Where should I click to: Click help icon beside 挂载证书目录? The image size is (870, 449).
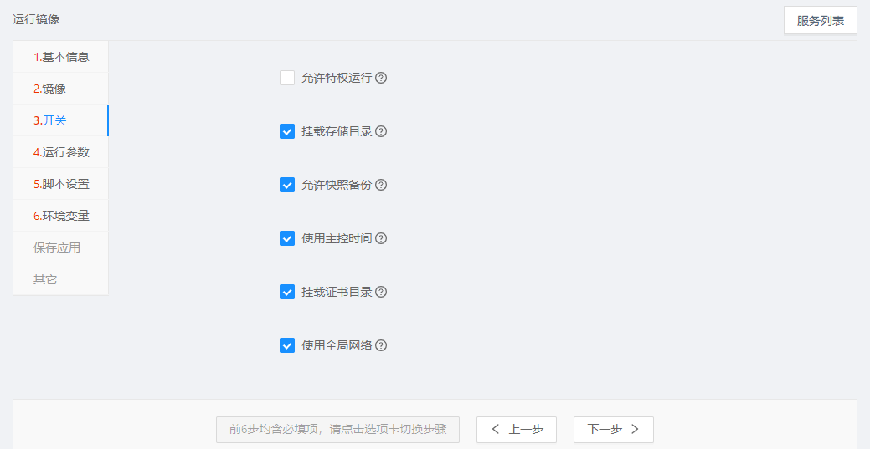coord(381,292)
